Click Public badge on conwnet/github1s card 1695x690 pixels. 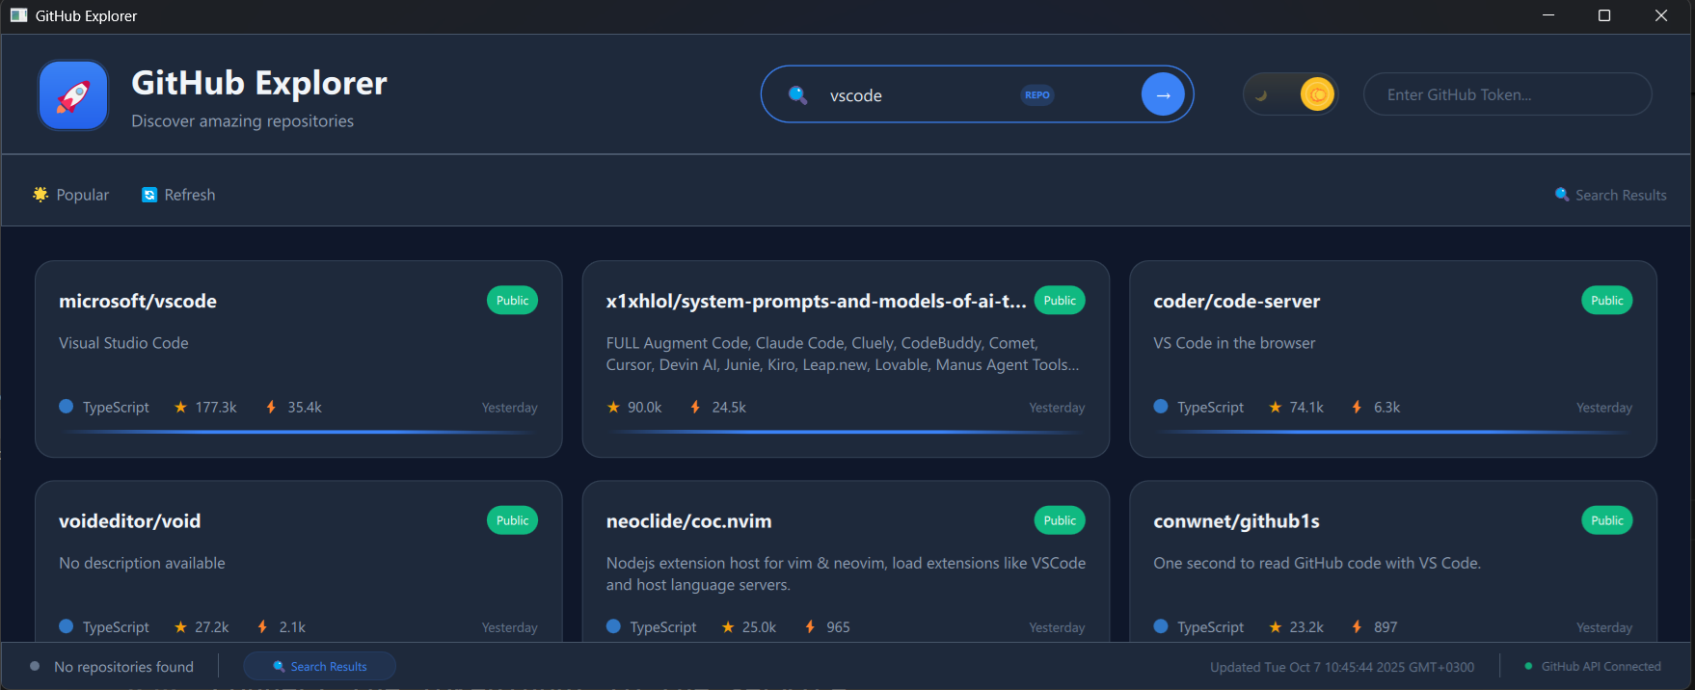(1607, 520)
